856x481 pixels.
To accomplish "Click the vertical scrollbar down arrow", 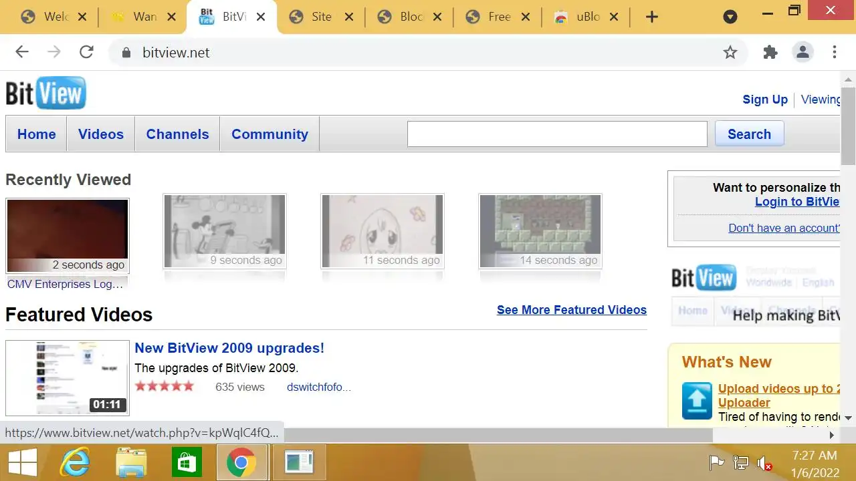I will pos(848,418).
